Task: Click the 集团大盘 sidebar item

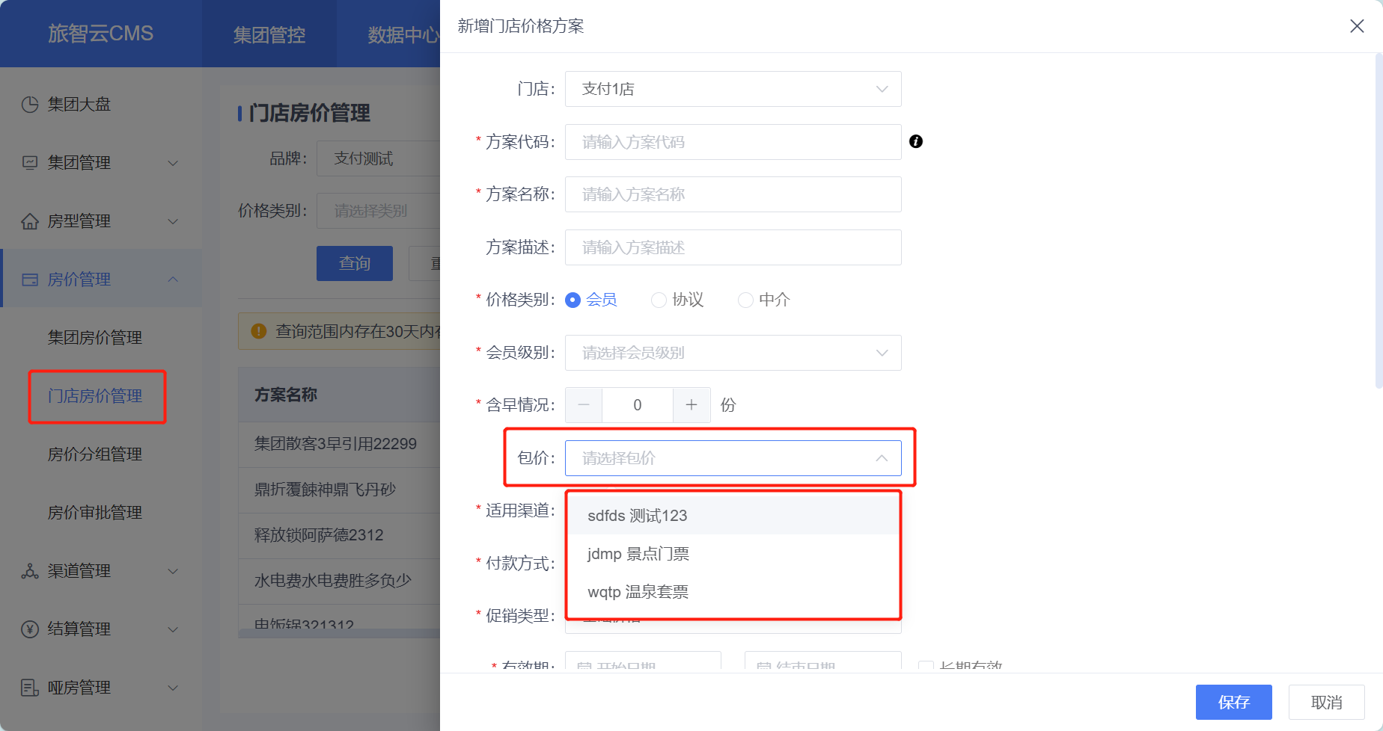Action: pyautogui.click(x=101, y=105)
